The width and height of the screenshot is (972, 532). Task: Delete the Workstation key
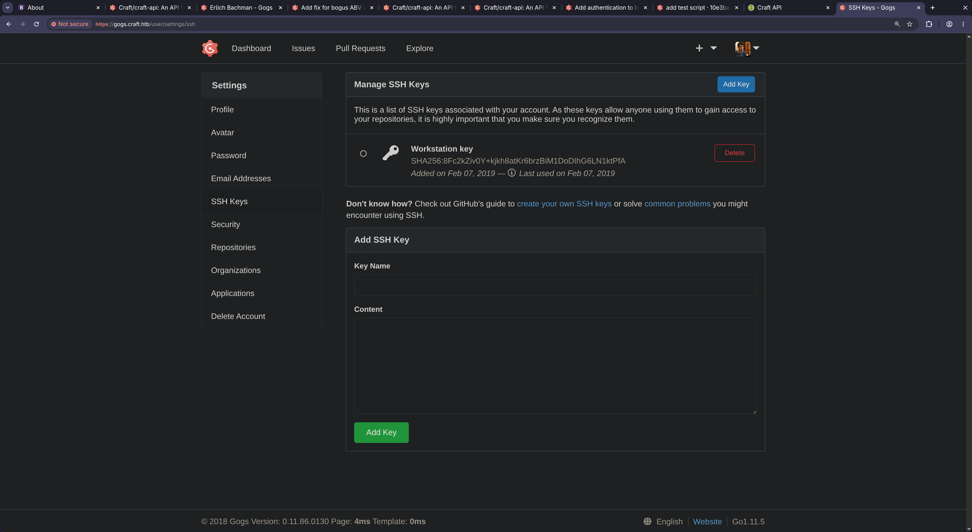click(x=734, y=153)
